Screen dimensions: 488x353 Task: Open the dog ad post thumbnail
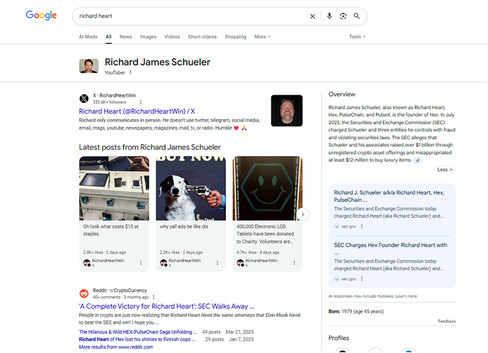(190, 188)
